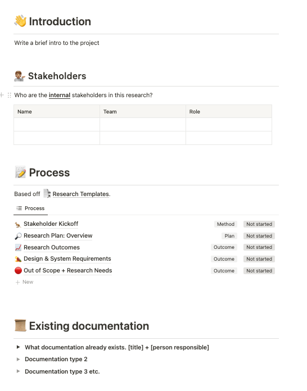Image resolution: width=307 pixels, height=391 pixels.
Task: Click the waving hand emoji by Introduction
Action: pyautogui.click(x=20, y=21)
